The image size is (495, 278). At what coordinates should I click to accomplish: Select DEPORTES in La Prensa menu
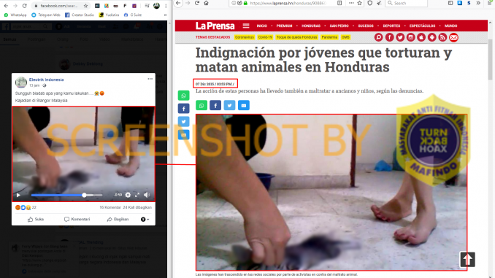[391, 26]
